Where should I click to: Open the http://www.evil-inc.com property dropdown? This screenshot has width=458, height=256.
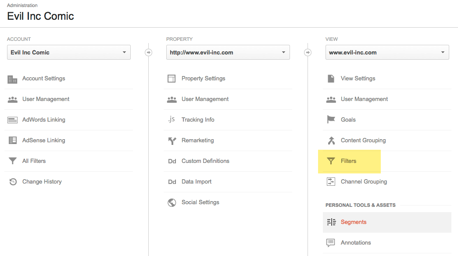228,52
